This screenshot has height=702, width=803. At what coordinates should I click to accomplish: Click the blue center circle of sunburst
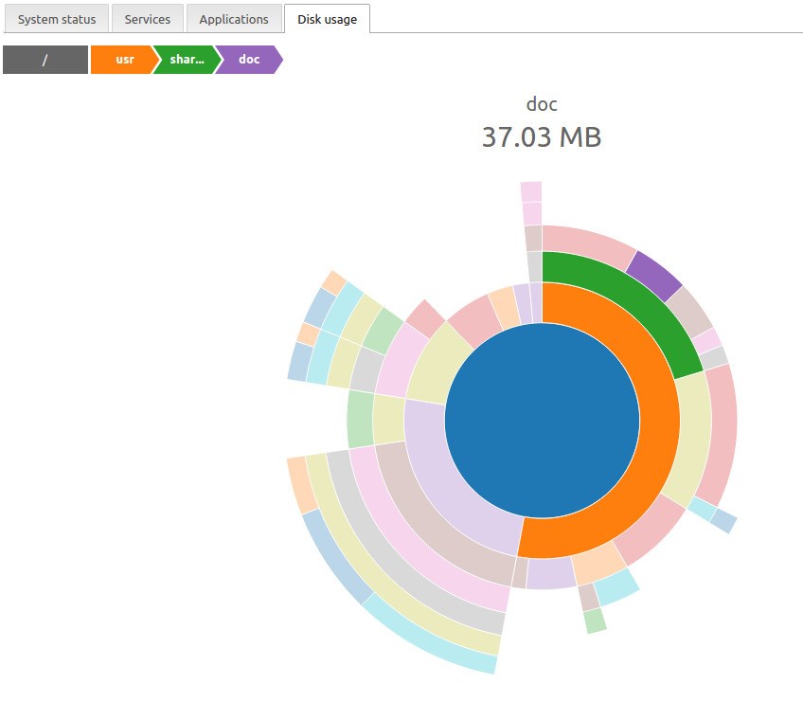click(x=542, y=421)
